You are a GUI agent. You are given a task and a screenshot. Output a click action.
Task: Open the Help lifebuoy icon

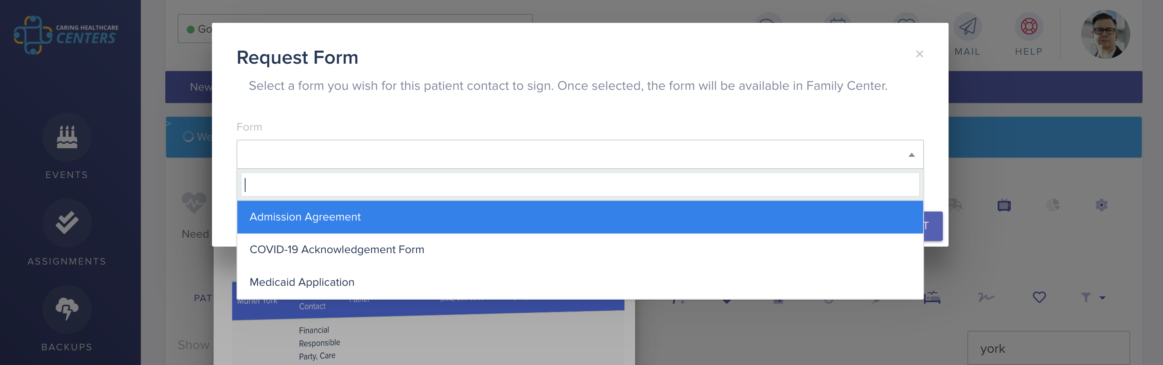1029,27
